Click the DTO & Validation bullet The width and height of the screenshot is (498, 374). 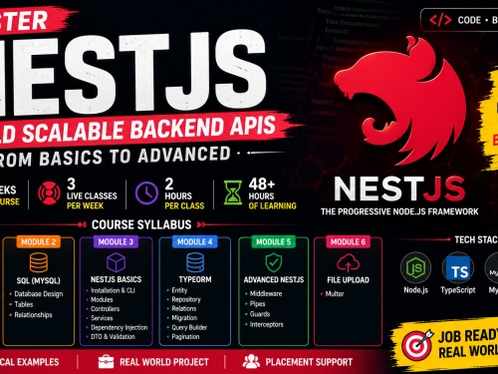[x=111, y=336]
